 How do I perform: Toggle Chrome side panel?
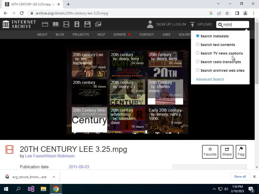pyautogui.click(x=237, y=13)
